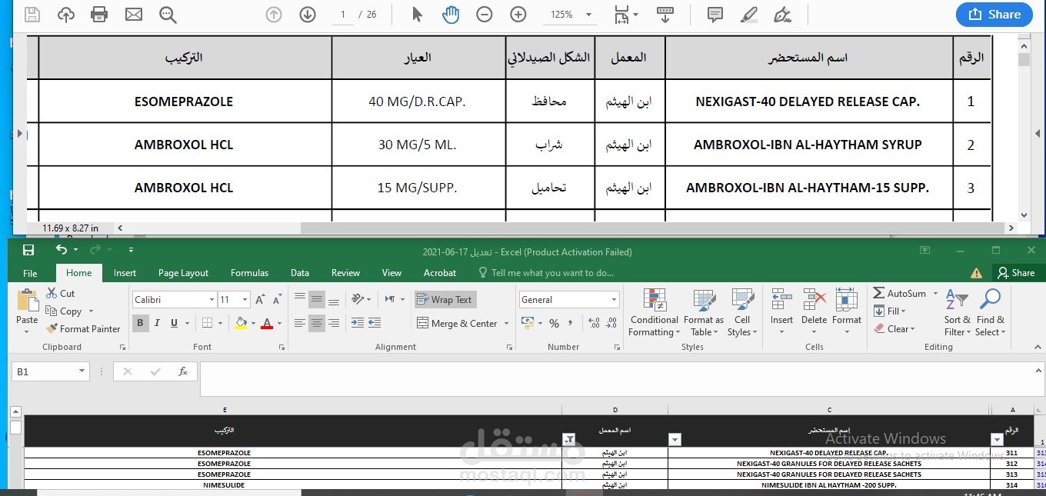Click the NEXIGAST-40 DELAYED RELEASE CAP. cell in the PDF

point(808,102)
